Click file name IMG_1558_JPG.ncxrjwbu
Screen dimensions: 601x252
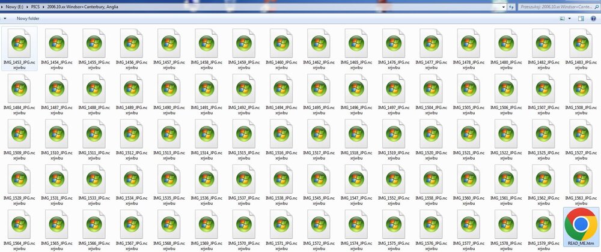coord(431,200)
